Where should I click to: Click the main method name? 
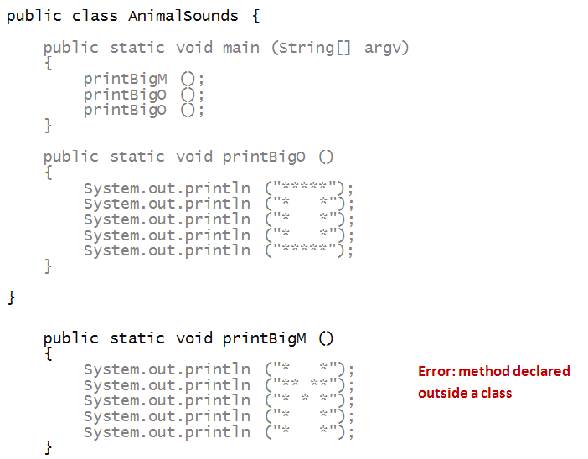(240, 48)
